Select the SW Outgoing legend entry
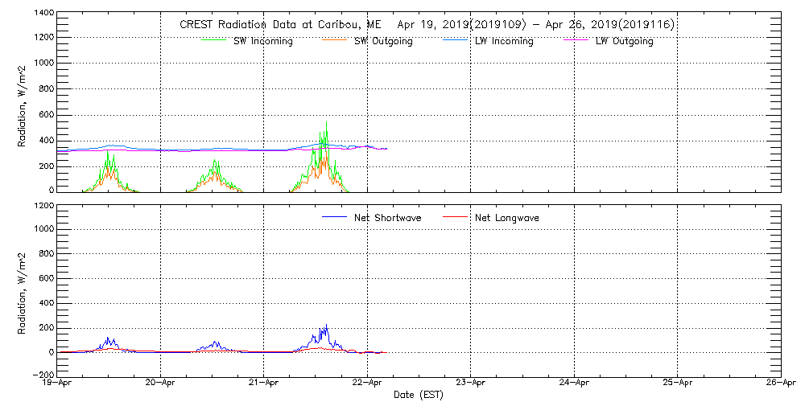Image resolution: width=805 pixels, height=402 pixels. tap(383, 41)
